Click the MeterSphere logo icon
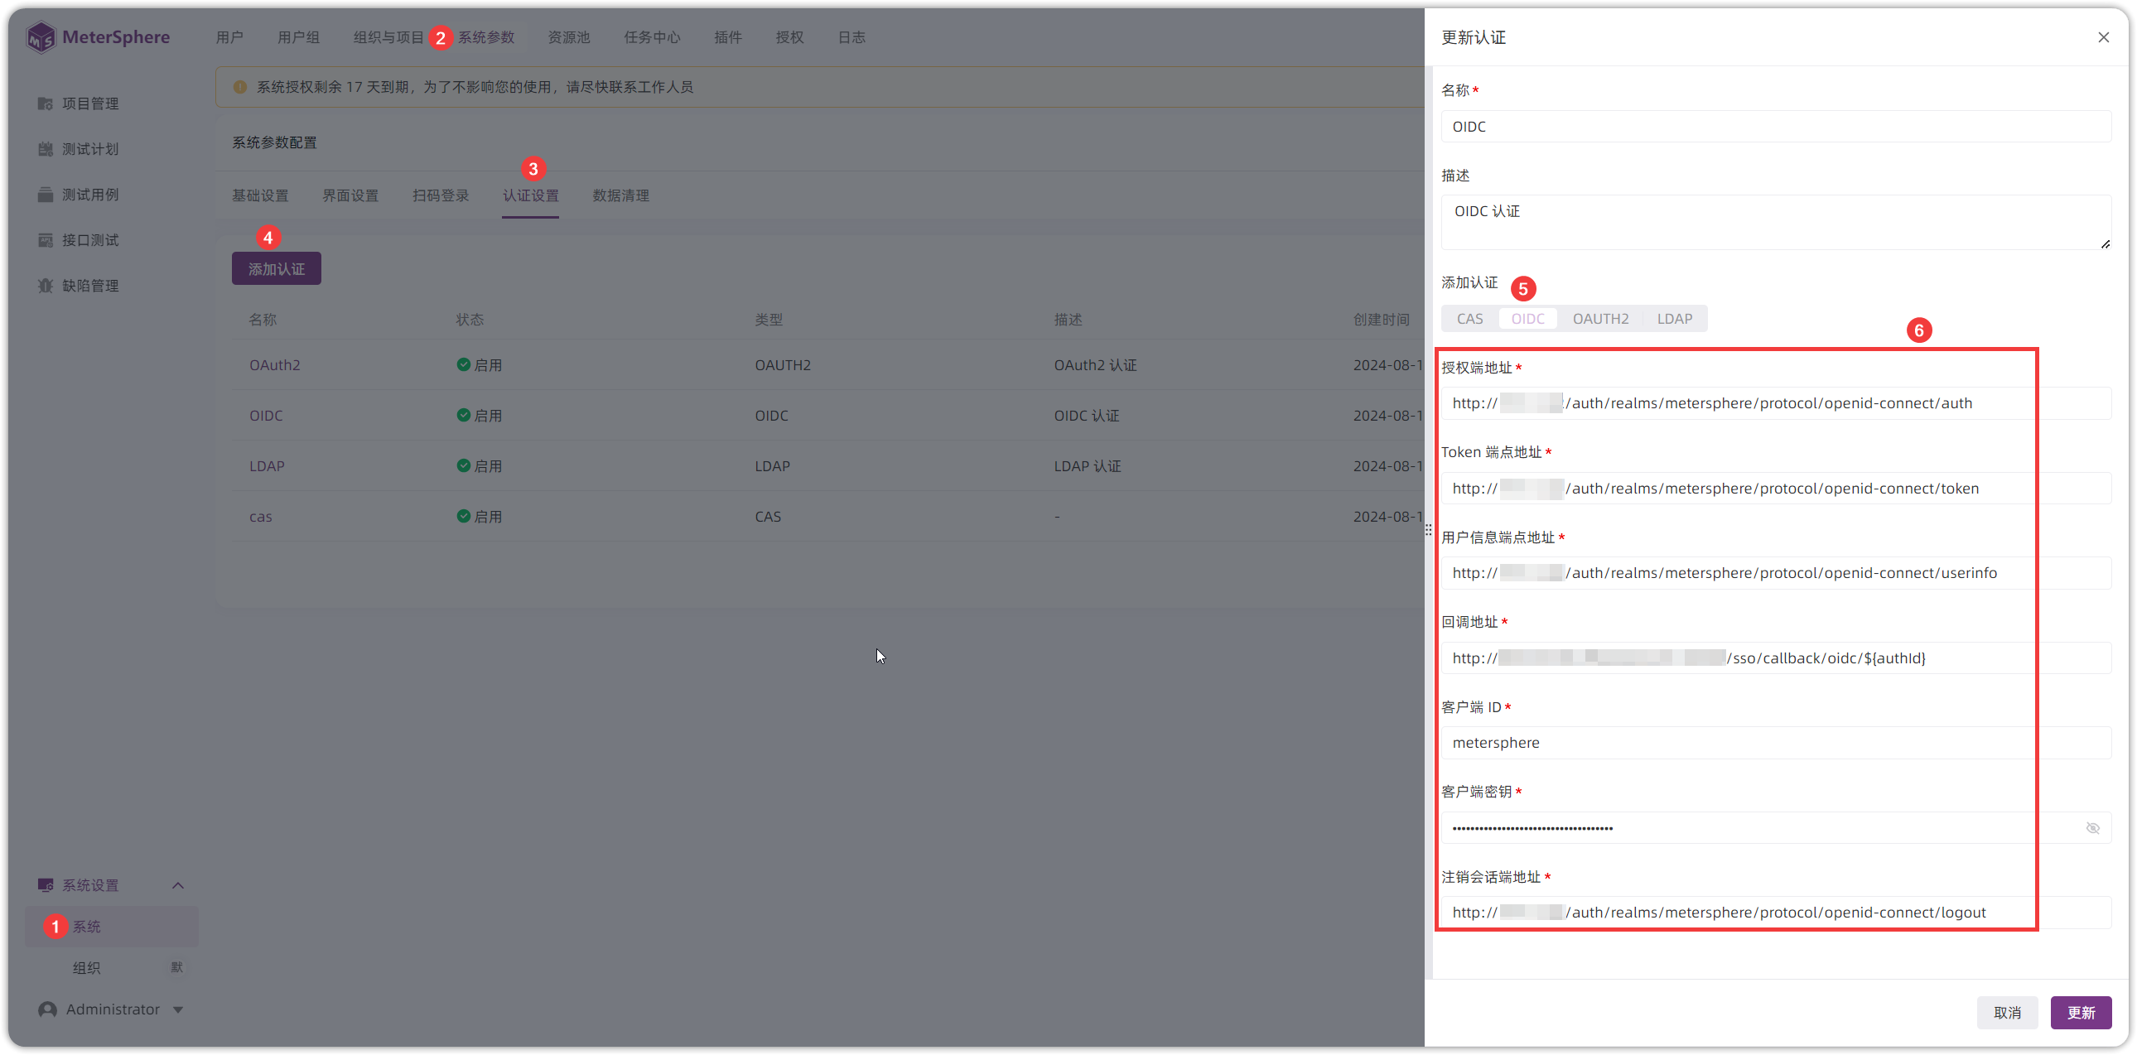The height and width of the screenshot is (1055, 2137). point(41,37)
